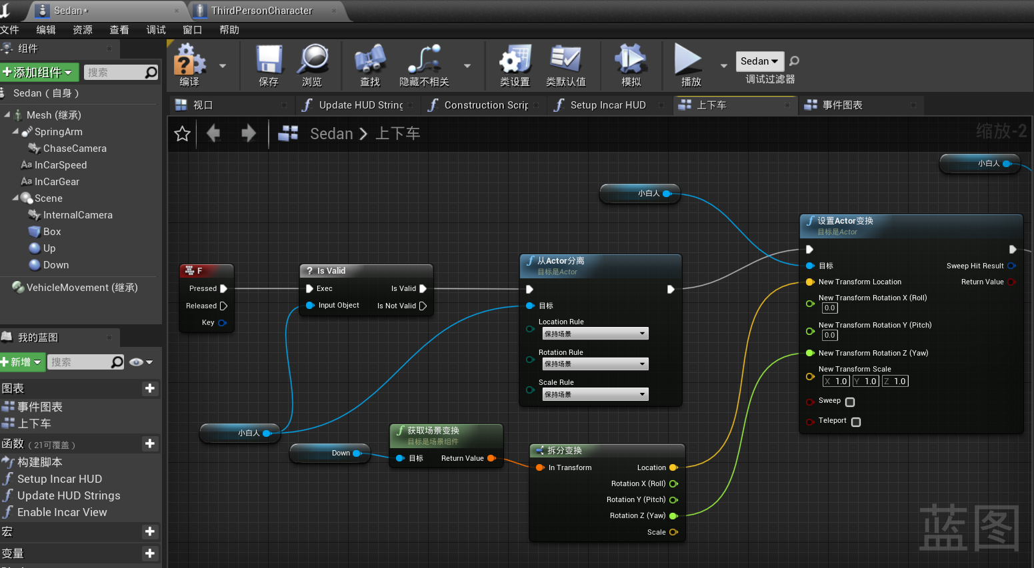
Task: Click the favorites star icon in graph
Action: coord(182,134)
